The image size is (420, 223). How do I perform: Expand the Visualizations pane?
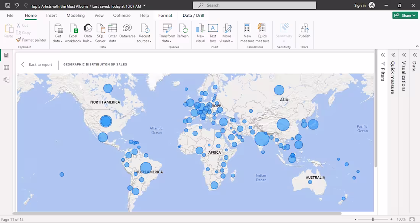[404, 55]
